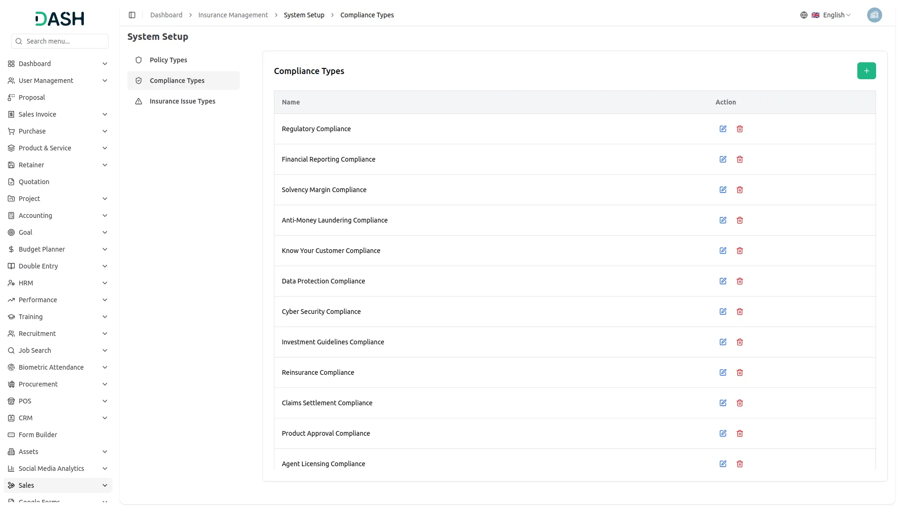Viewport: 899px width, 506px height.
Task: Expand the HRM sidebar section
Action: pos(58,283)
